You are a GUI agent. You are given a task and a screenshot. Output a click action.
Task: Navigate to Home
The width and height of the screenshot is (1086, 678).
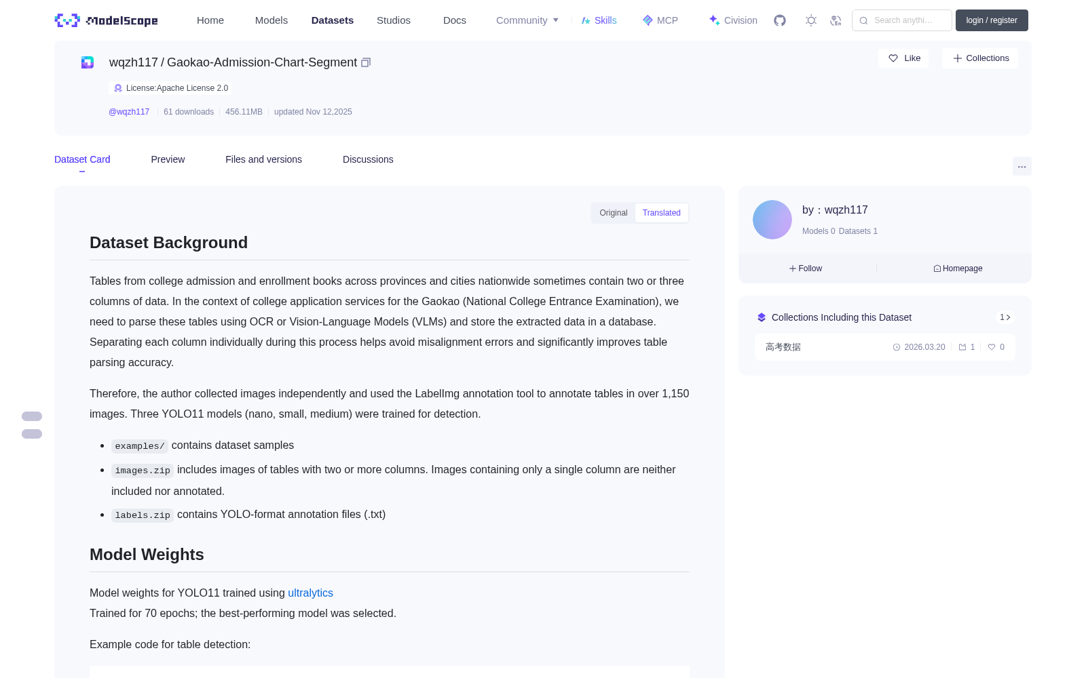tap(210, 20)
